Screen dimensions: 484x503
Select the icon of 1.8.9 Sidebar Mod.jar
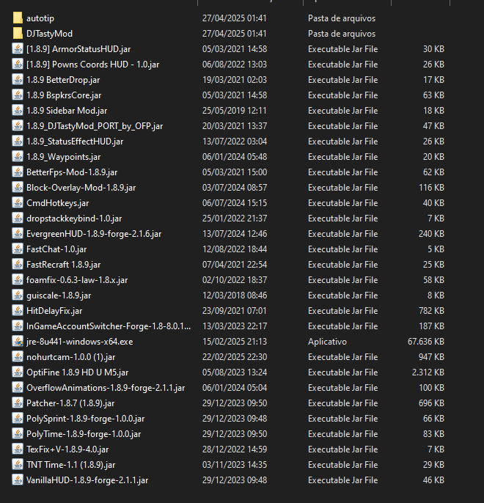tap(18, 110)
